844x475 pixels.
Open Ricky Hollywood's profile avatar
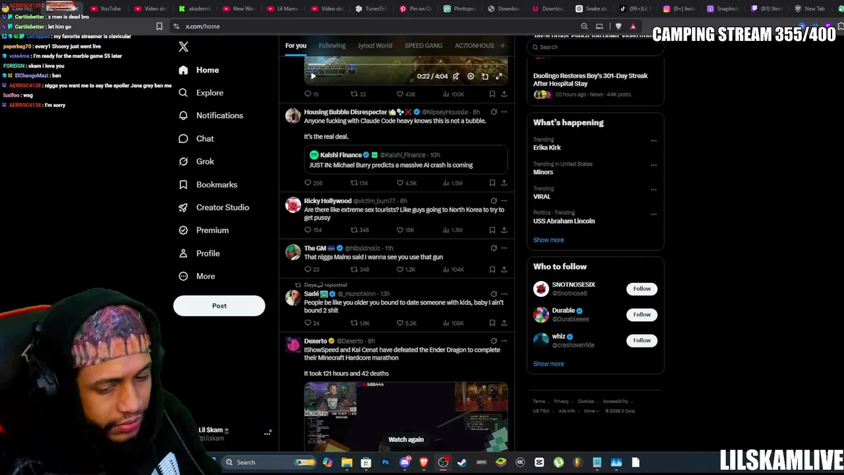(293, 205)
